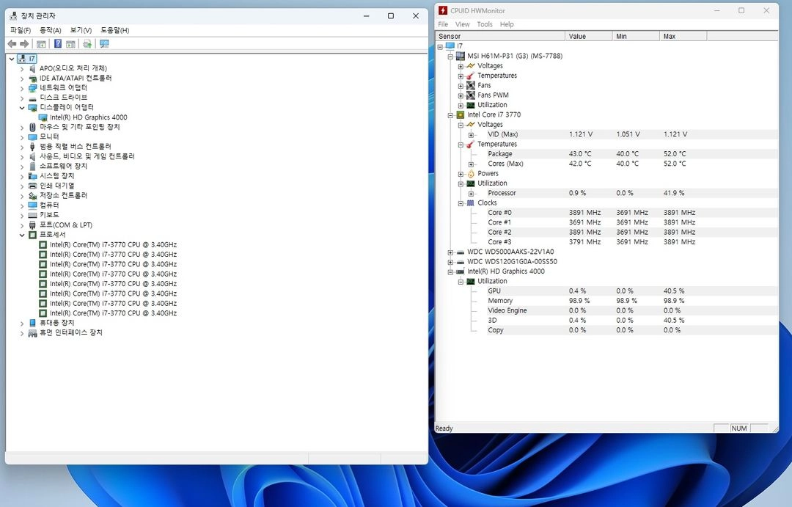Image resolution: width=792 pixels, height=507 pixels.
Task: Open the 보기(V) menu in Device Manager
Action: pos(81,30)
